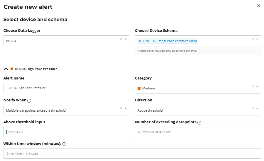Expand the Choose Device Schema dropdown

coord(257,39)
